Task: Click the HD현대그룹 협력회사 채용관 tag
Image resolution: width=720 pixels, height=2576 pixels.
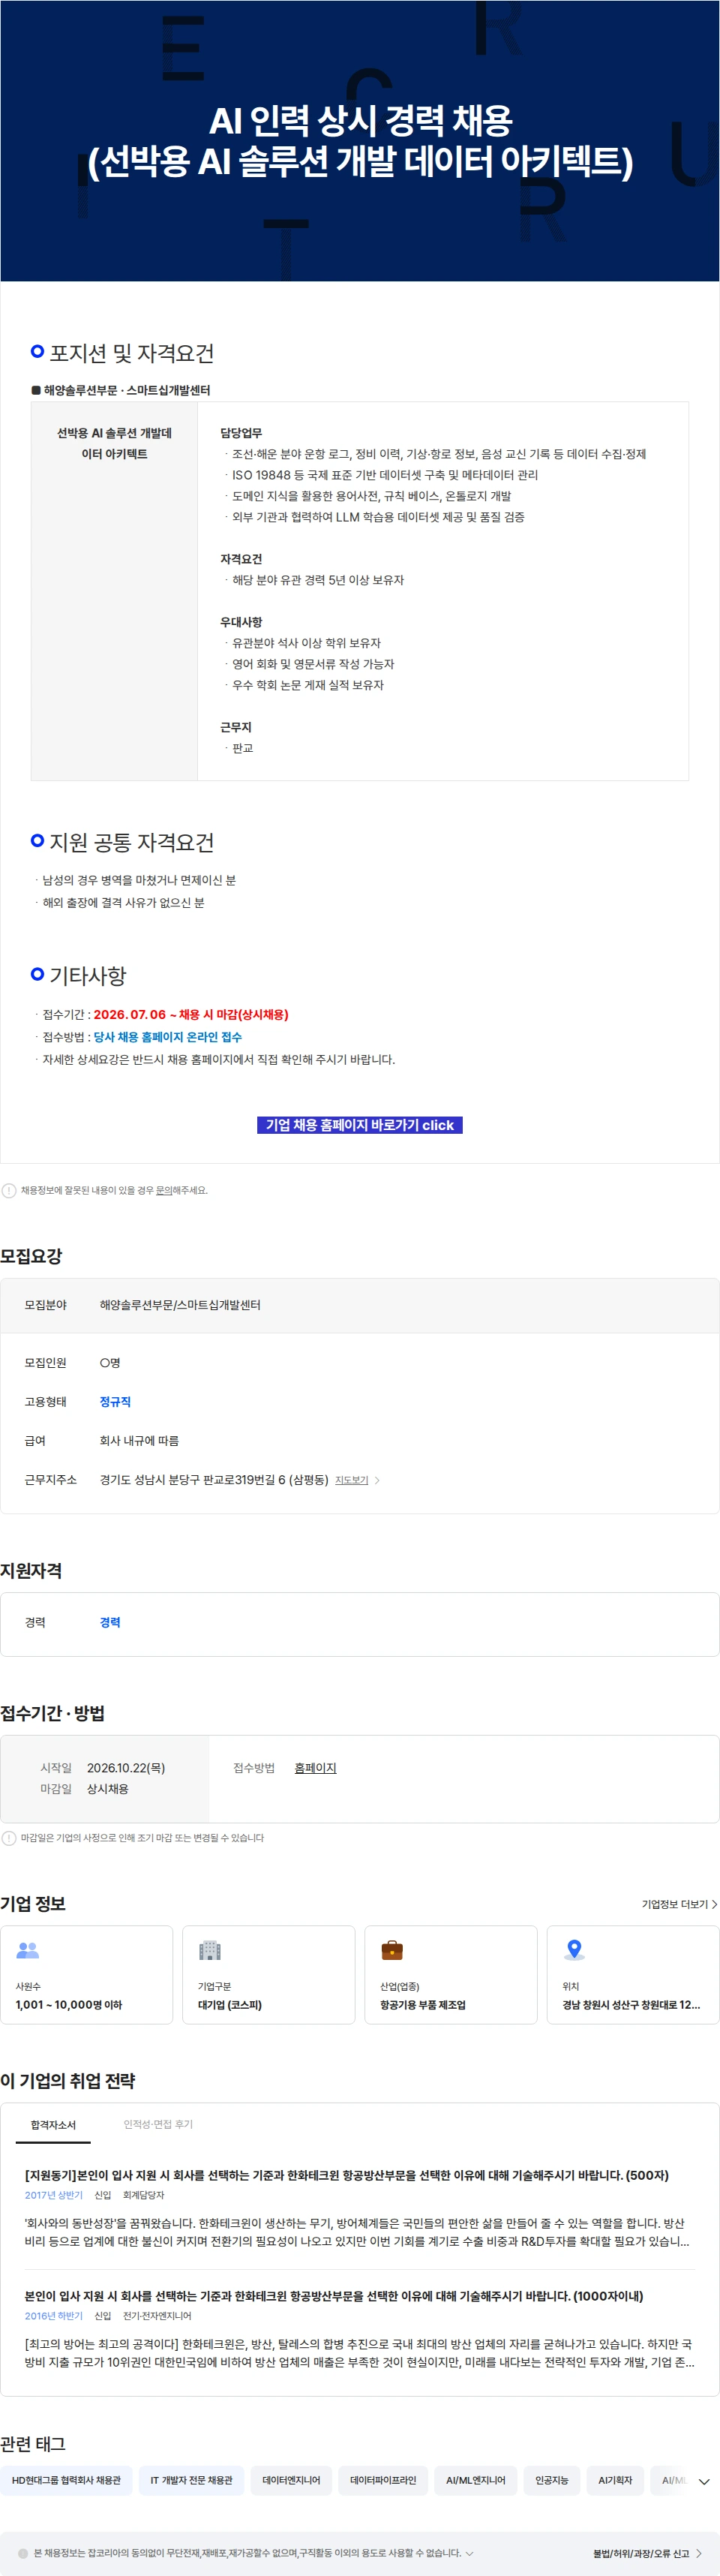Action: pyautogui.click(x=66, y=2480)
